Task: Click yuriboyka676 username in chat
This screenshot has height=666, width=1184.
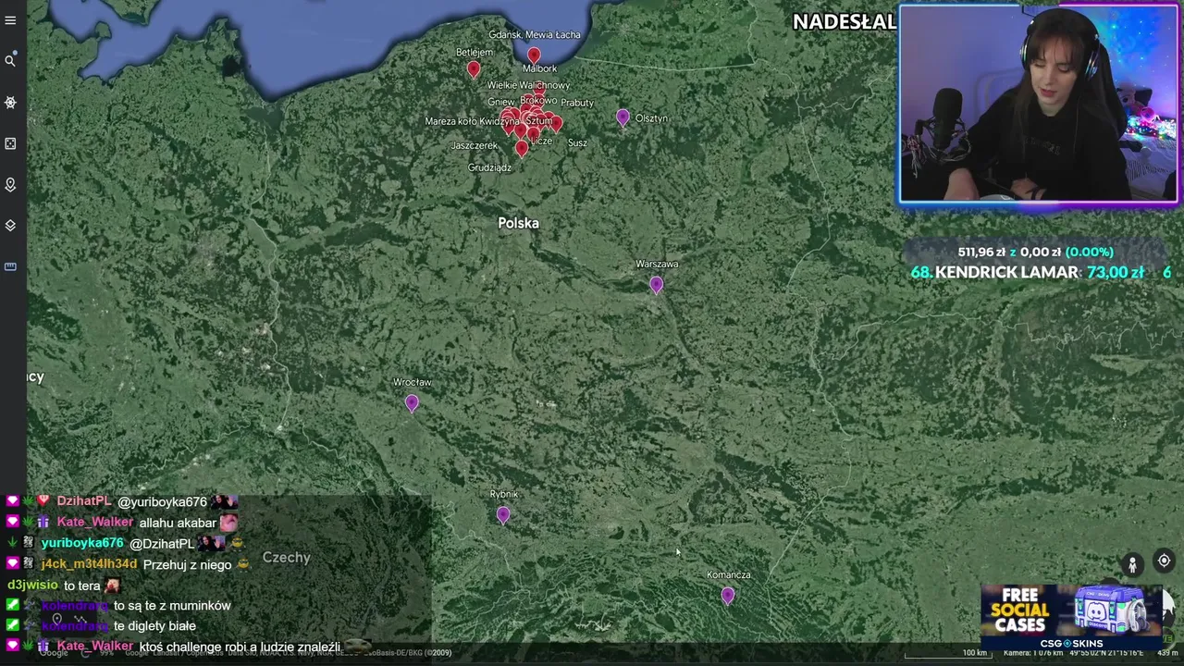Action: (x=82, y=543)
